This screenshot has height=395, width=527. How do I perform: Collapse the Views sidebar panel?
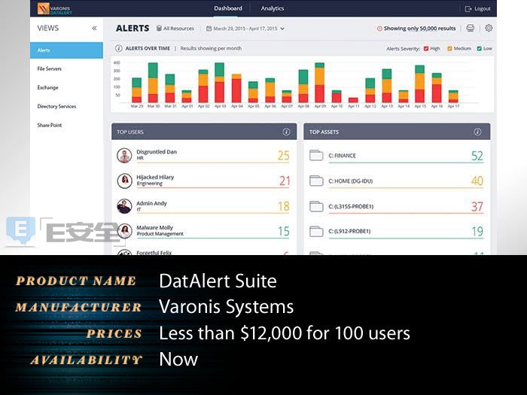94,29
